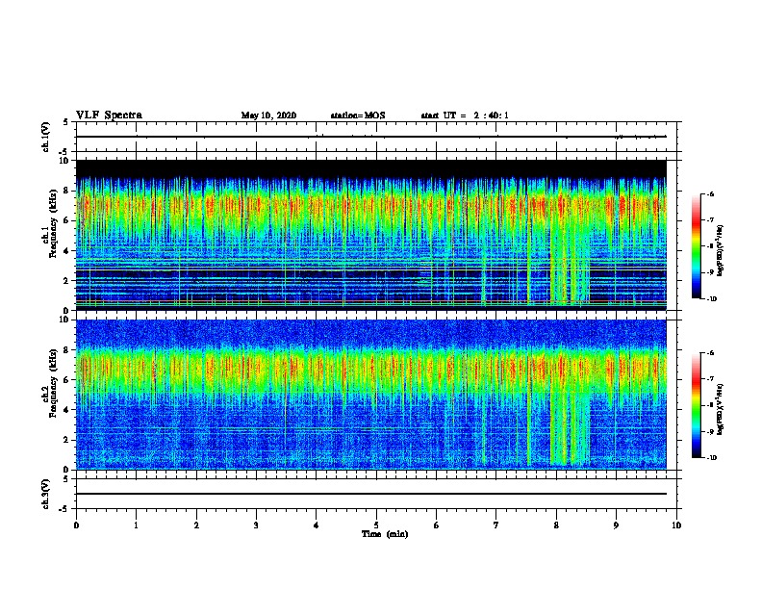Click the time axis tick label "7"
762x589 pixels.
coord(496,525)
